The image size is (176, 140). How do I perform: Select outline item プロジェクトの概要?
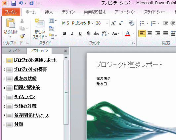click(30, 70)
